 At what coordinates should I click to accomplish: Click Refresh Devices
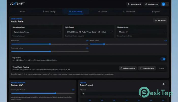tap(128, 68)
